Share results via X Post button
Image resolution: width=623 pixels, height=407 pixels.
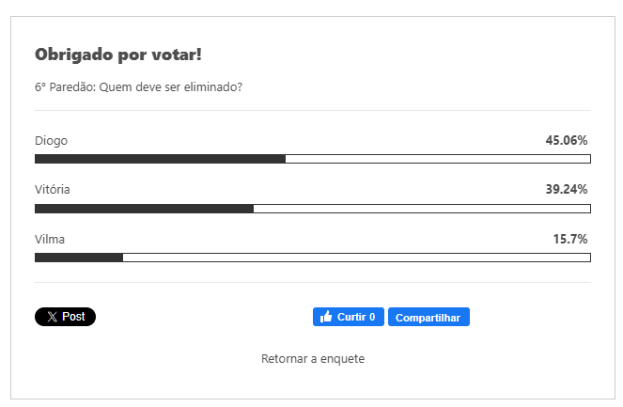[65, 318]
